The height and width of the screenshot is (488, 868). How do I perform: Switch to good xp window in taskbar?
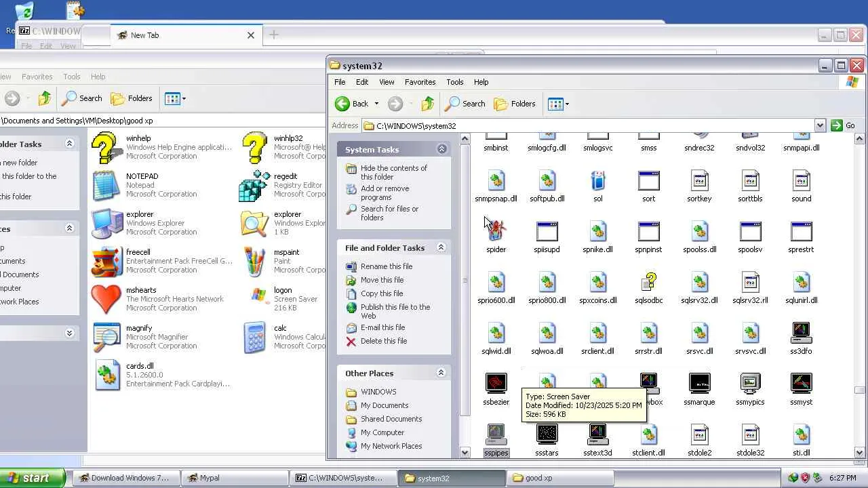[x=559, y=478]
